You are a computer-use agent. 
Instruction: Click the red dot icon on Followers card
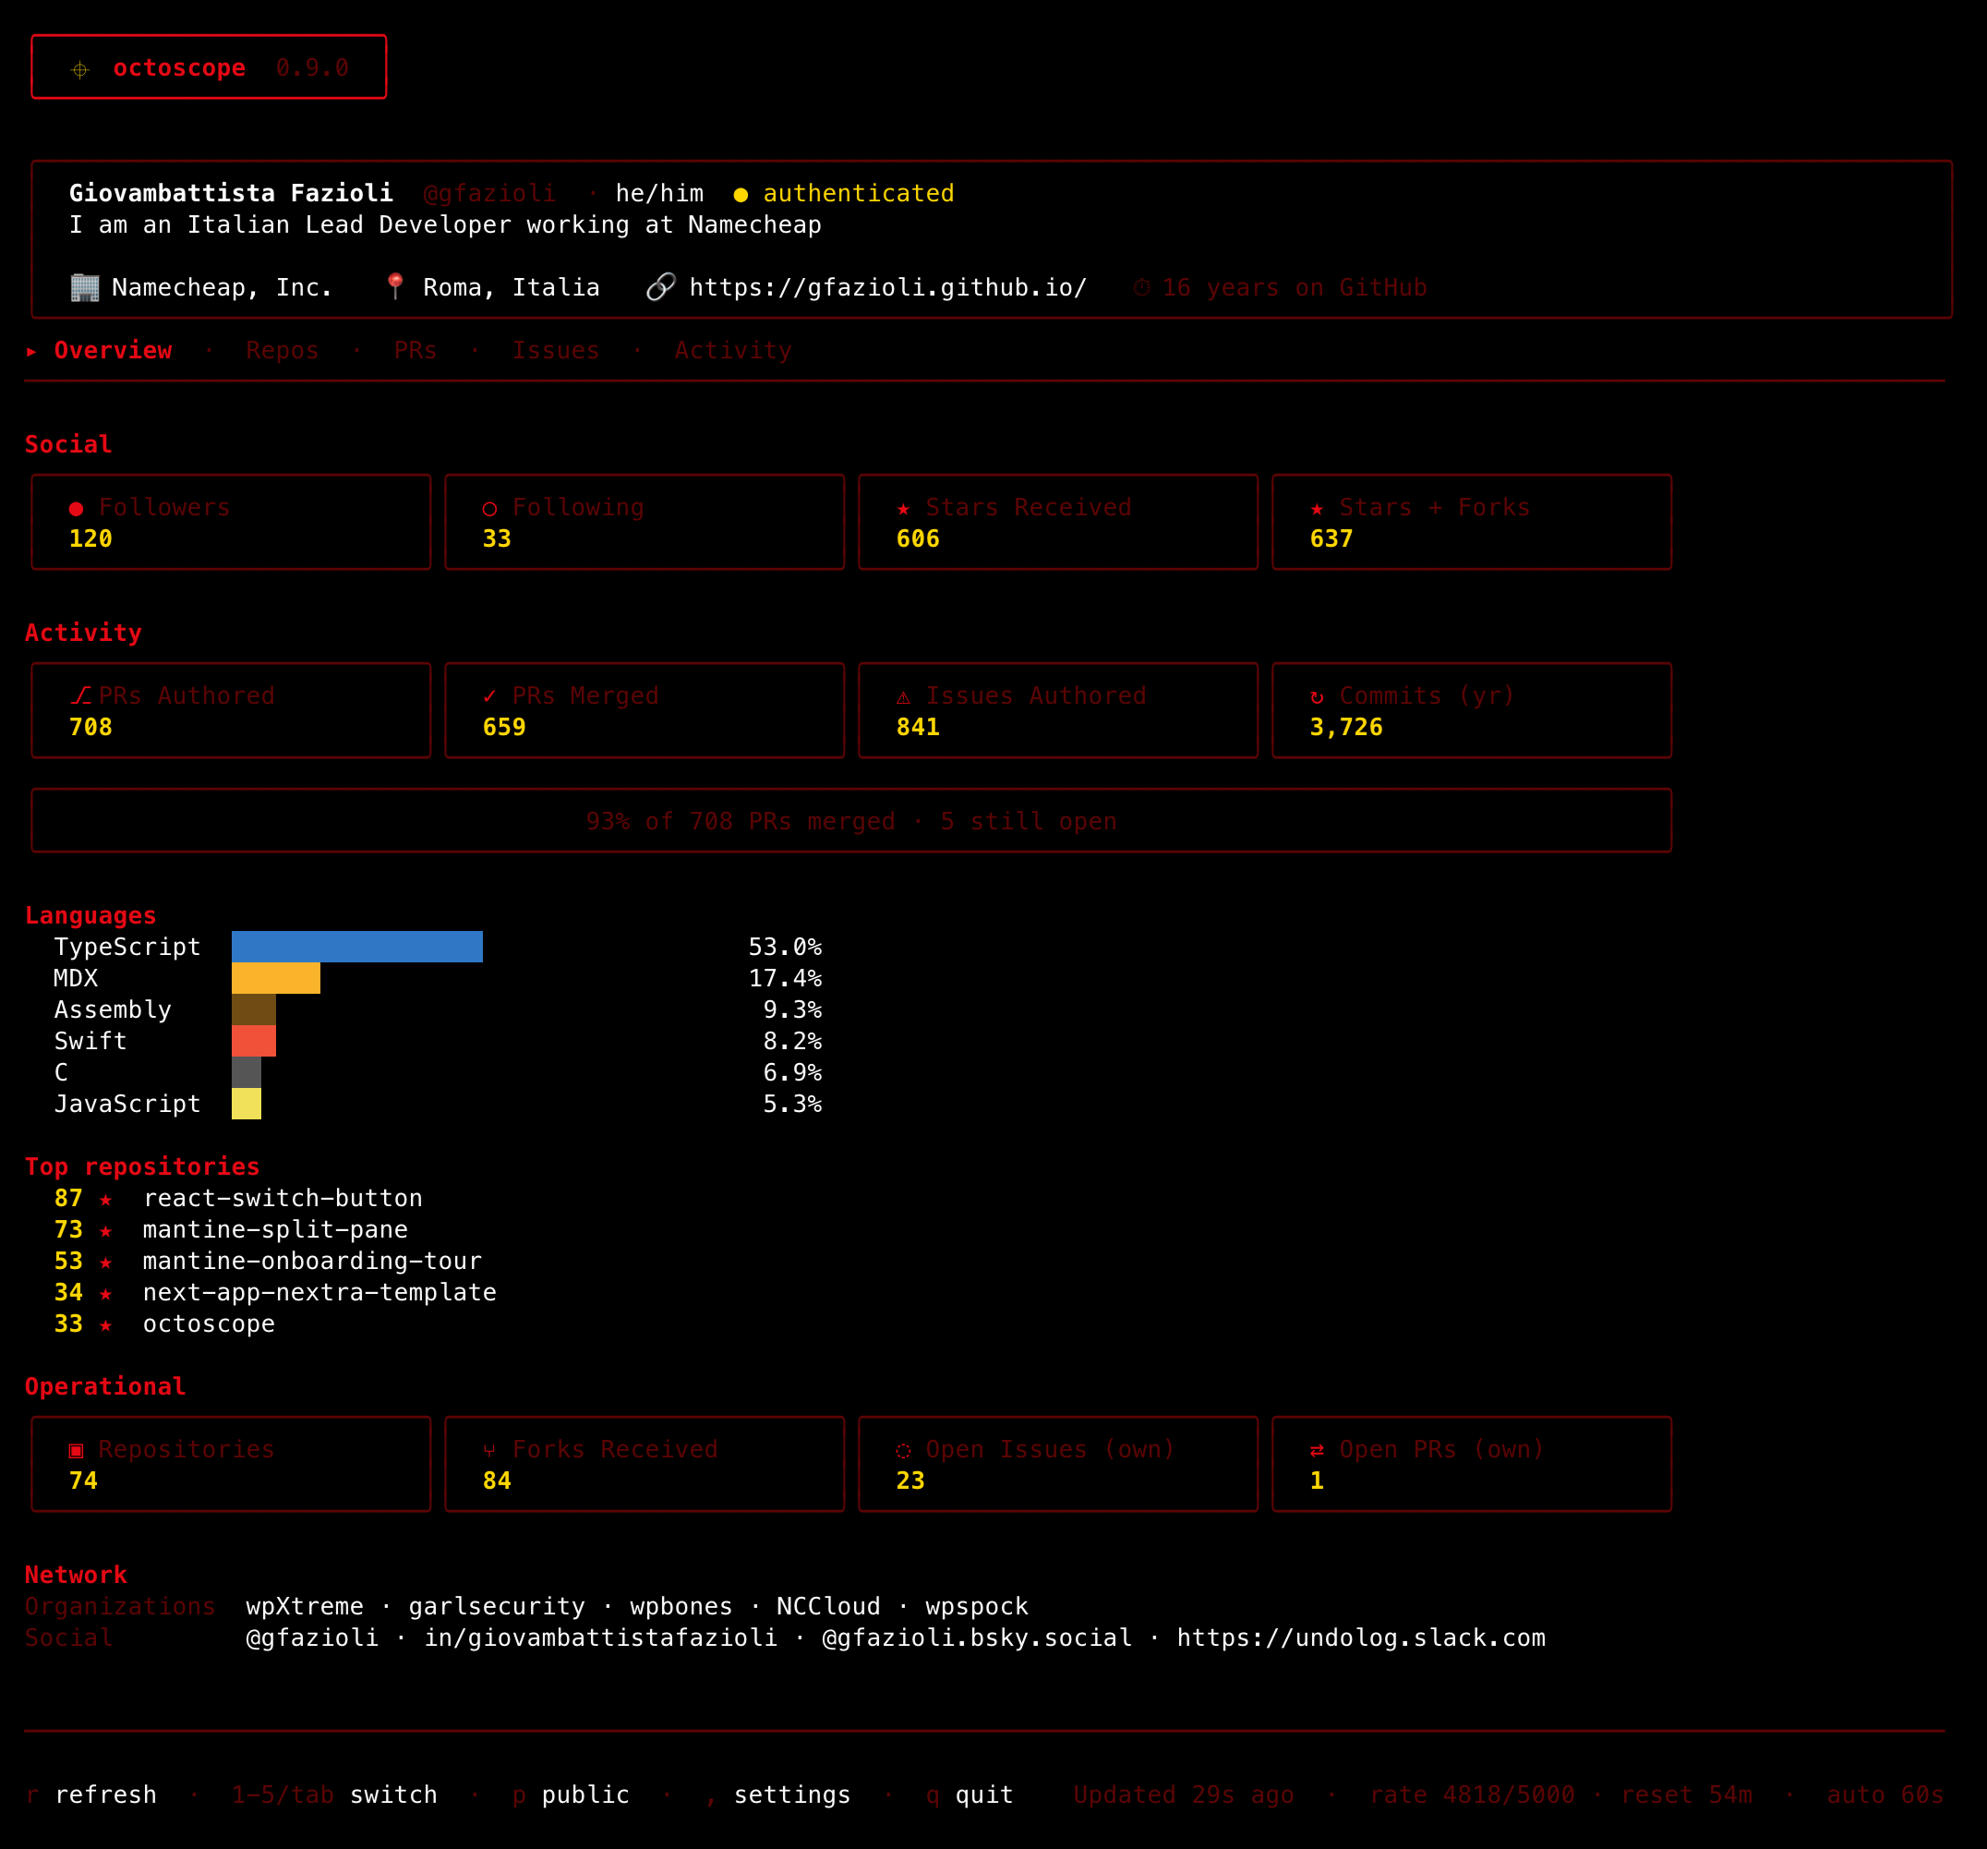76,509
